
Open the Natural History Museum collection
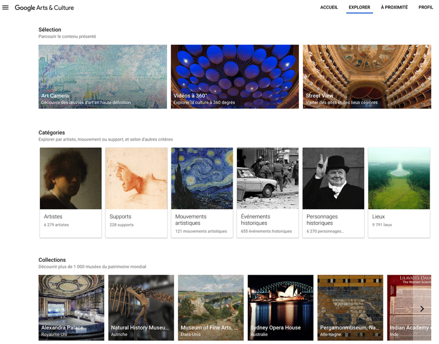[141, 308]
